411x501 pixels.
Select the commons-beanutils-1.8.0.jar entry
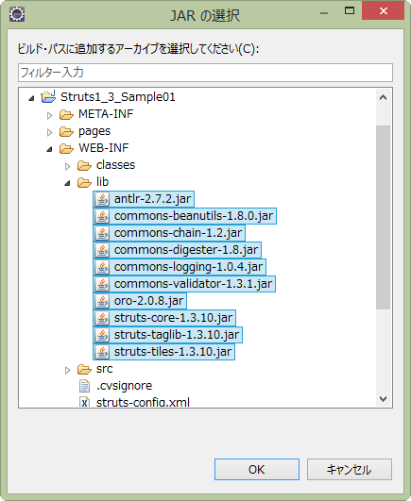coord(185,216)
